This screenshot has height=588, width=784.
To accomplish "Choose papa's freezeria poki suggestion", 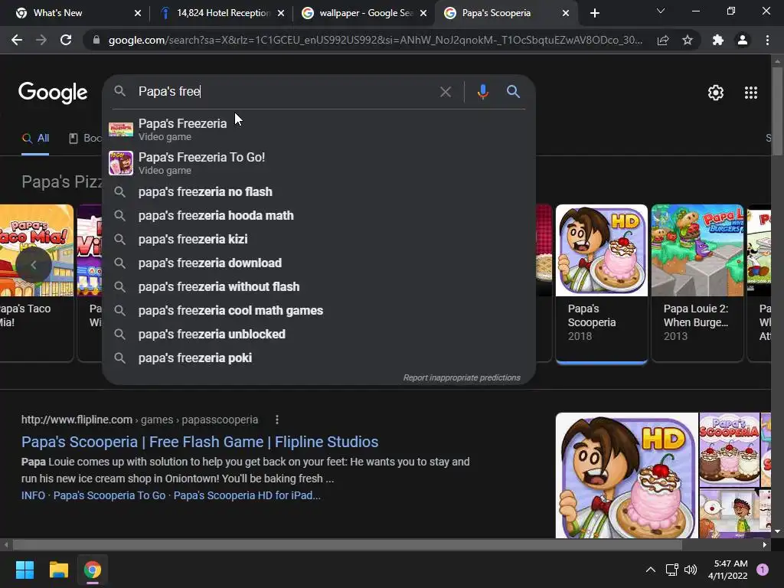I will click(319, 358).
